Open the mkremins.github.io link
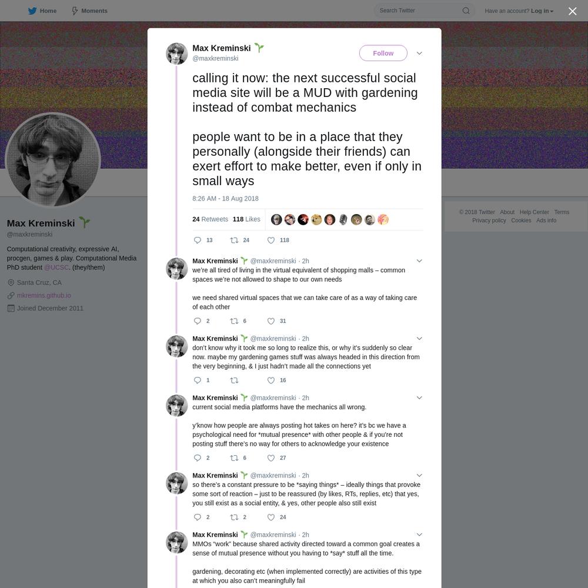The height and width of the screenshot is (588, 588). click(x=44, y=296)
